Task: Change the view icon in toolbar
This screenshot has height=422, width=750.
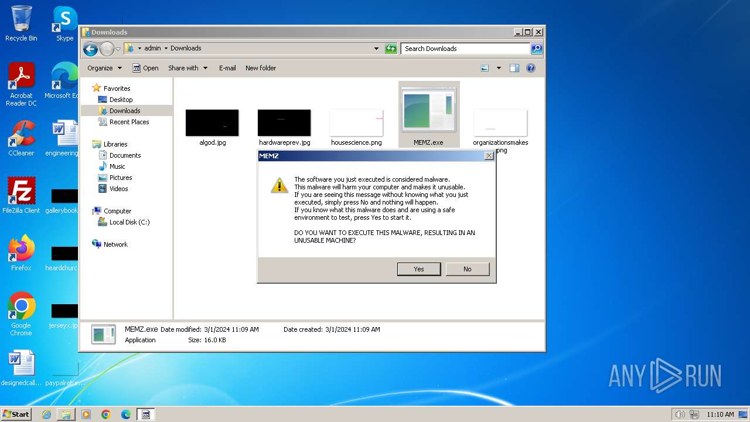Action: tap(485, 68)
